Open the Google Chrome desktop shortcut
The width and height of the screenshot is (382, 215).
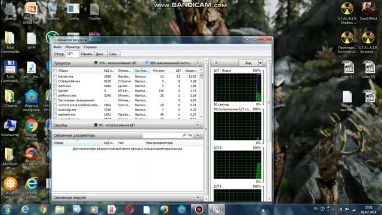pyautogui.click(x=31, y=130)
